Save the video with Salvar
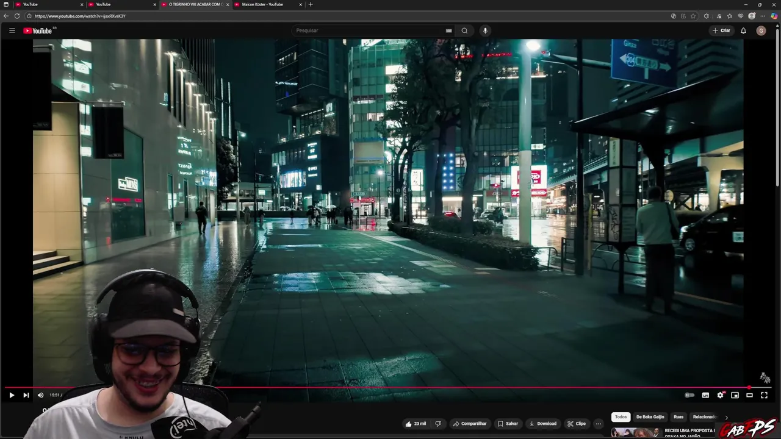 (x=508, y=424)
